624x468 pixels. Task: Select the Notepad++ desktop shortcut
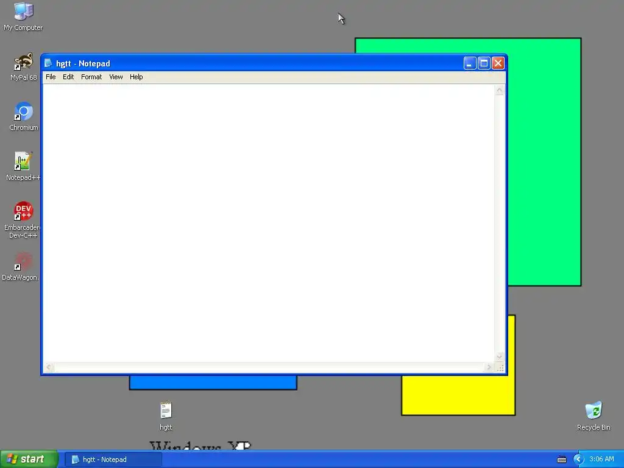[x=23, y=166]
